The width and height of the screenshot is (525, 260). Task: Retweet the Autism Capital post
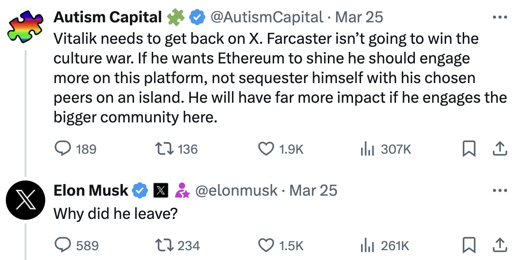point(167,149)
